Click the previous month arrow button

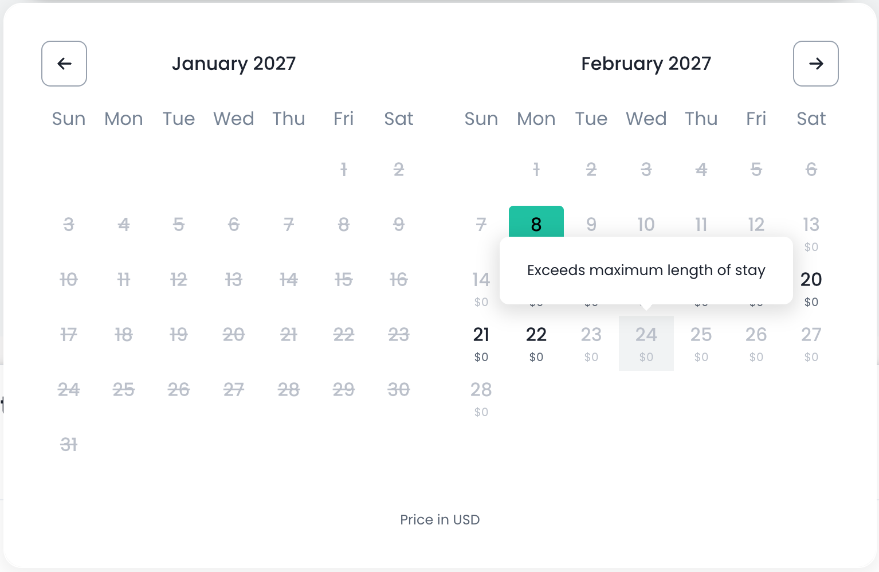tap(64, 64)
